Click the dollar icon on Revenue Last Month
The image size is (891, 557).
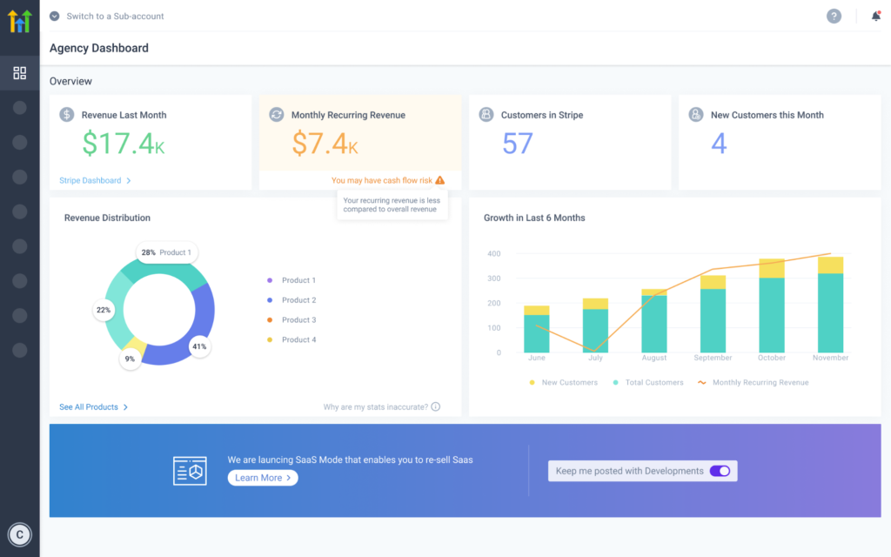tap(67, 115)
